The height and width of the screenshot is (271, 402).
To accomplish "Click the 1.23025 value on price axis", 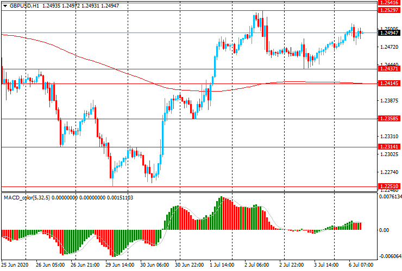I will pos(390,154).
